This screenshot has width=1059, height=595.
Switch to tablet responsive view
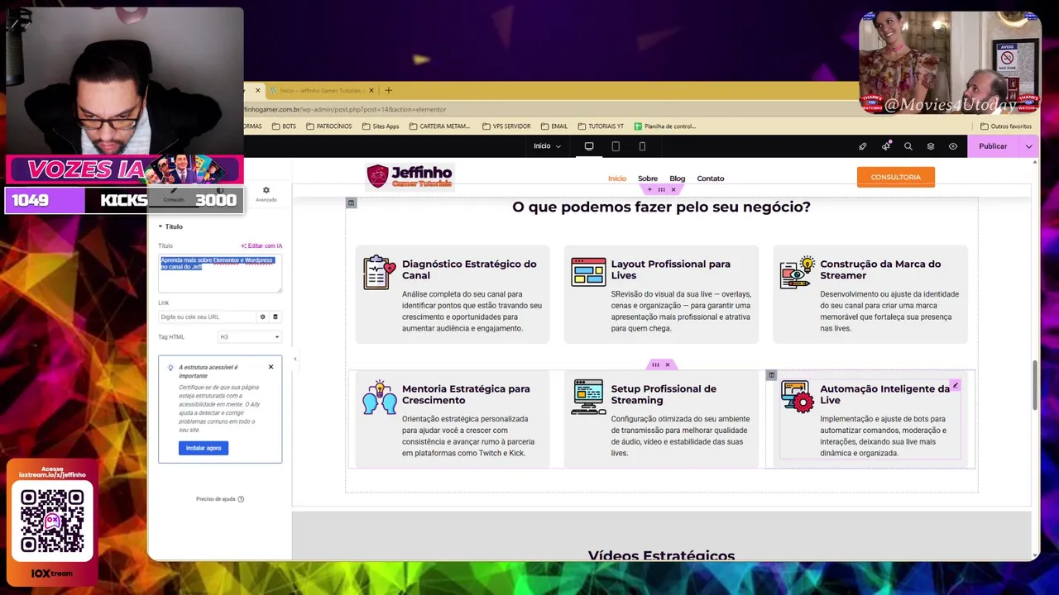tap(616, 146)
